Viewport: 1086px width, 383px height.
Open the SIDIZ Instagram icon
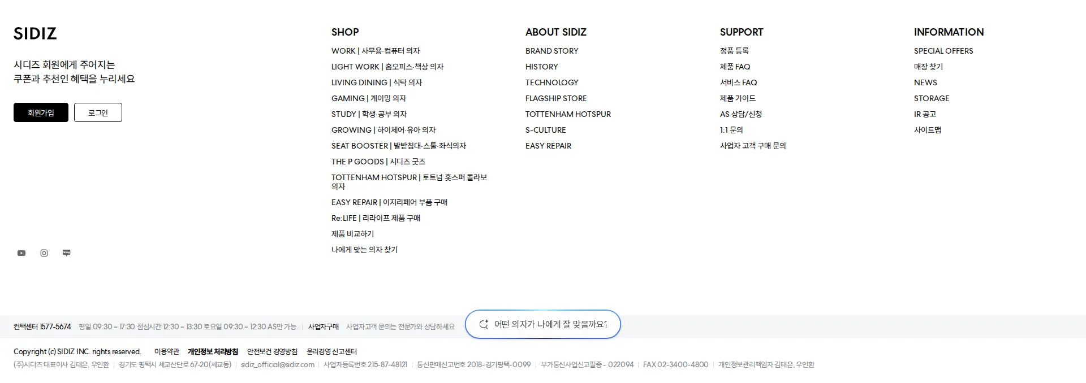coord(44,253)
